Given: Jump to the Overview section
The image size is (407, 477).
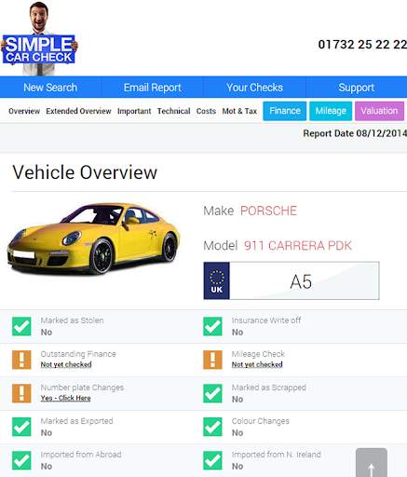Looking at the screenshot, I should [x=24, y=111].
